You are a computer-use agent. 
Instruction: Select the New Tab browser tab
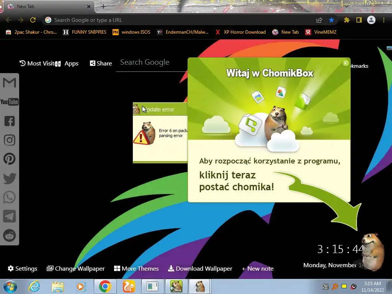pos(47,7)
